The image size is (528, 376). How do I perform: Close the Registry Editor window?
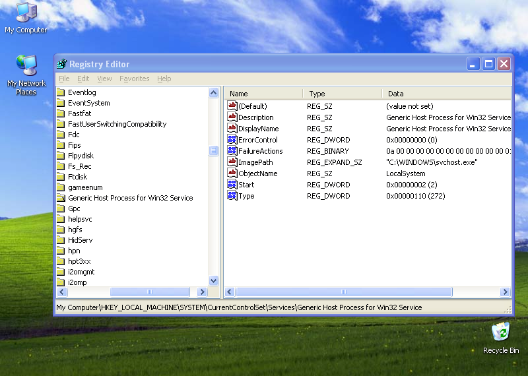504,63
